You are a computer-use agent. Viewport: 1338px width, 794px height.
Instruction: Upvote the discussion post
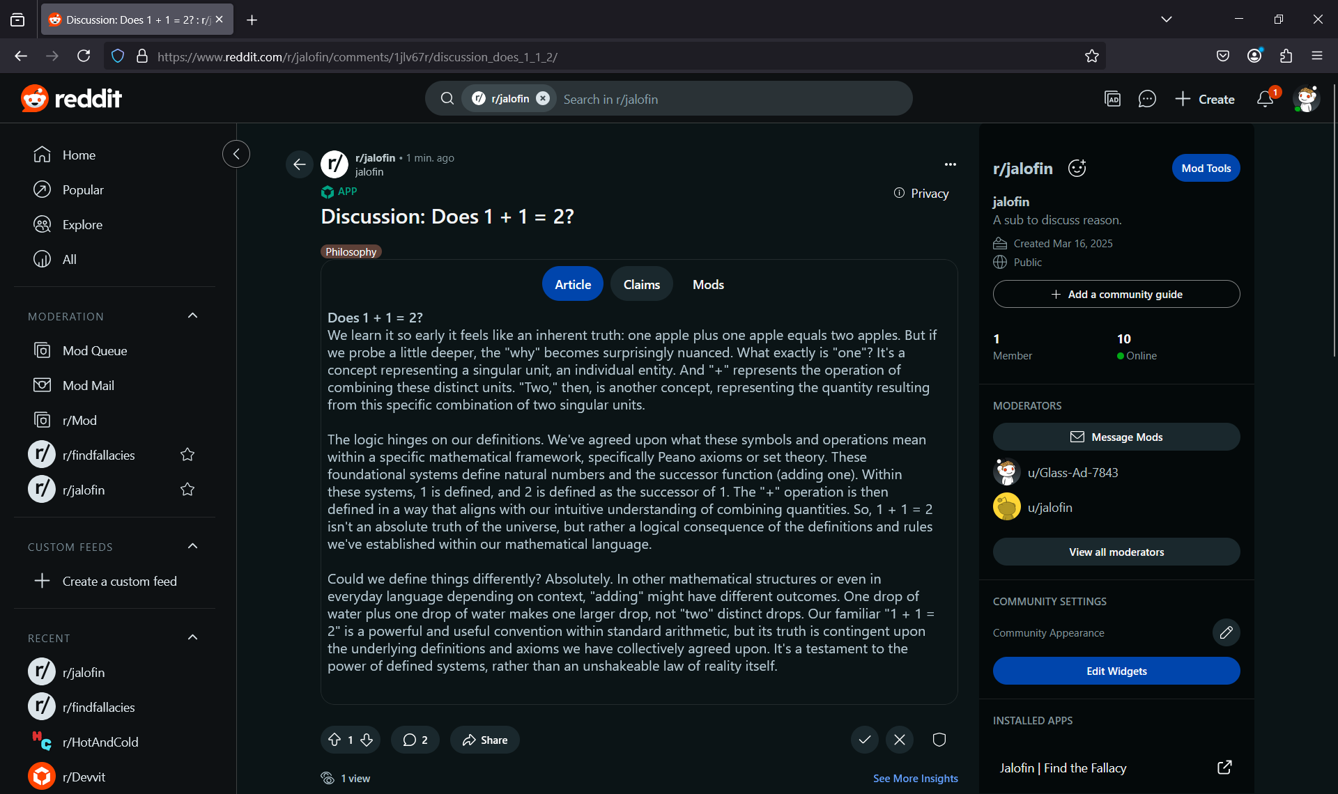click(x=334, y=740)
